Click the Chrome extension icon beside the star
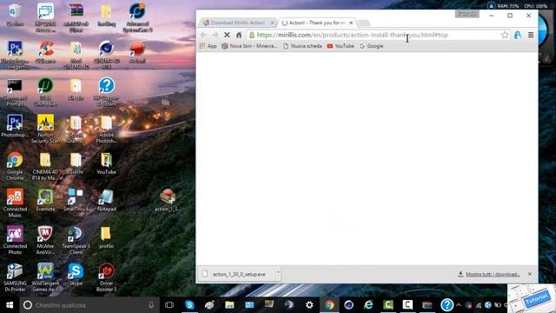Image resolution: width=556 pixels, height=313 pixels. click(x=518, y=35)
